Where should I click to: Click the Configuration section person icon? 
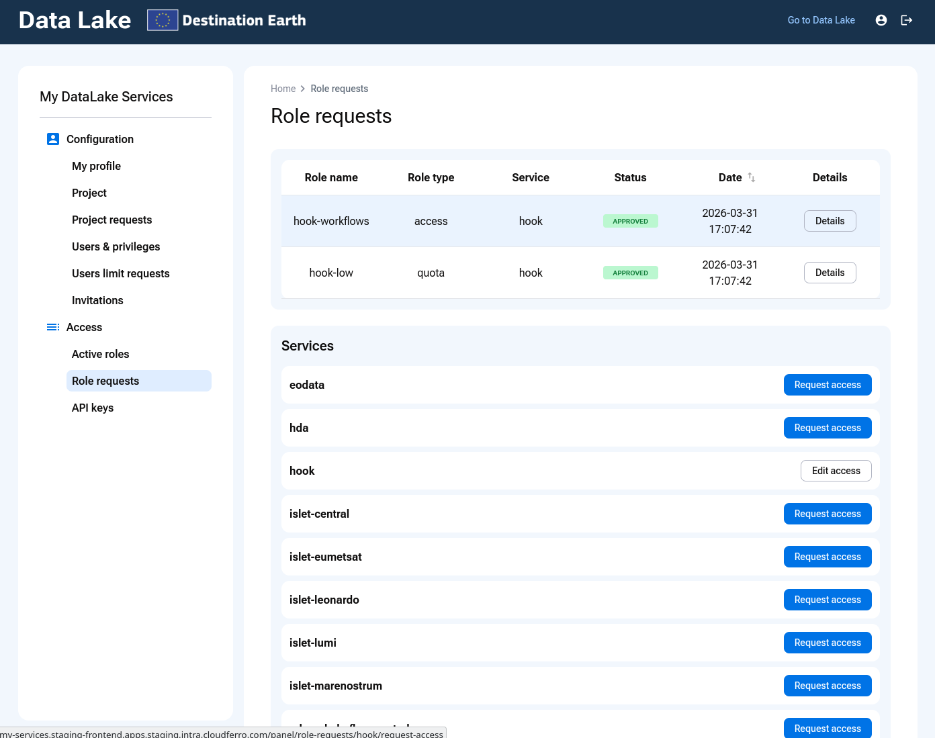coord(53,139)
